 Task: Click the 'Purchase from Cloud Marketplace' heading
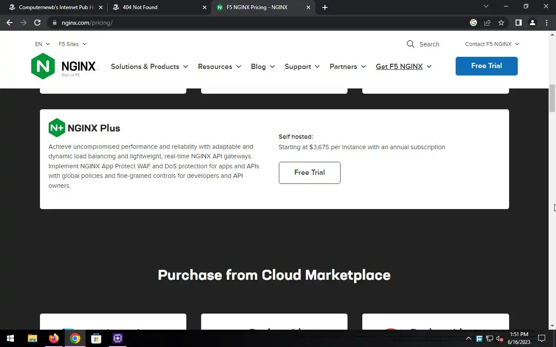[274, 275]
